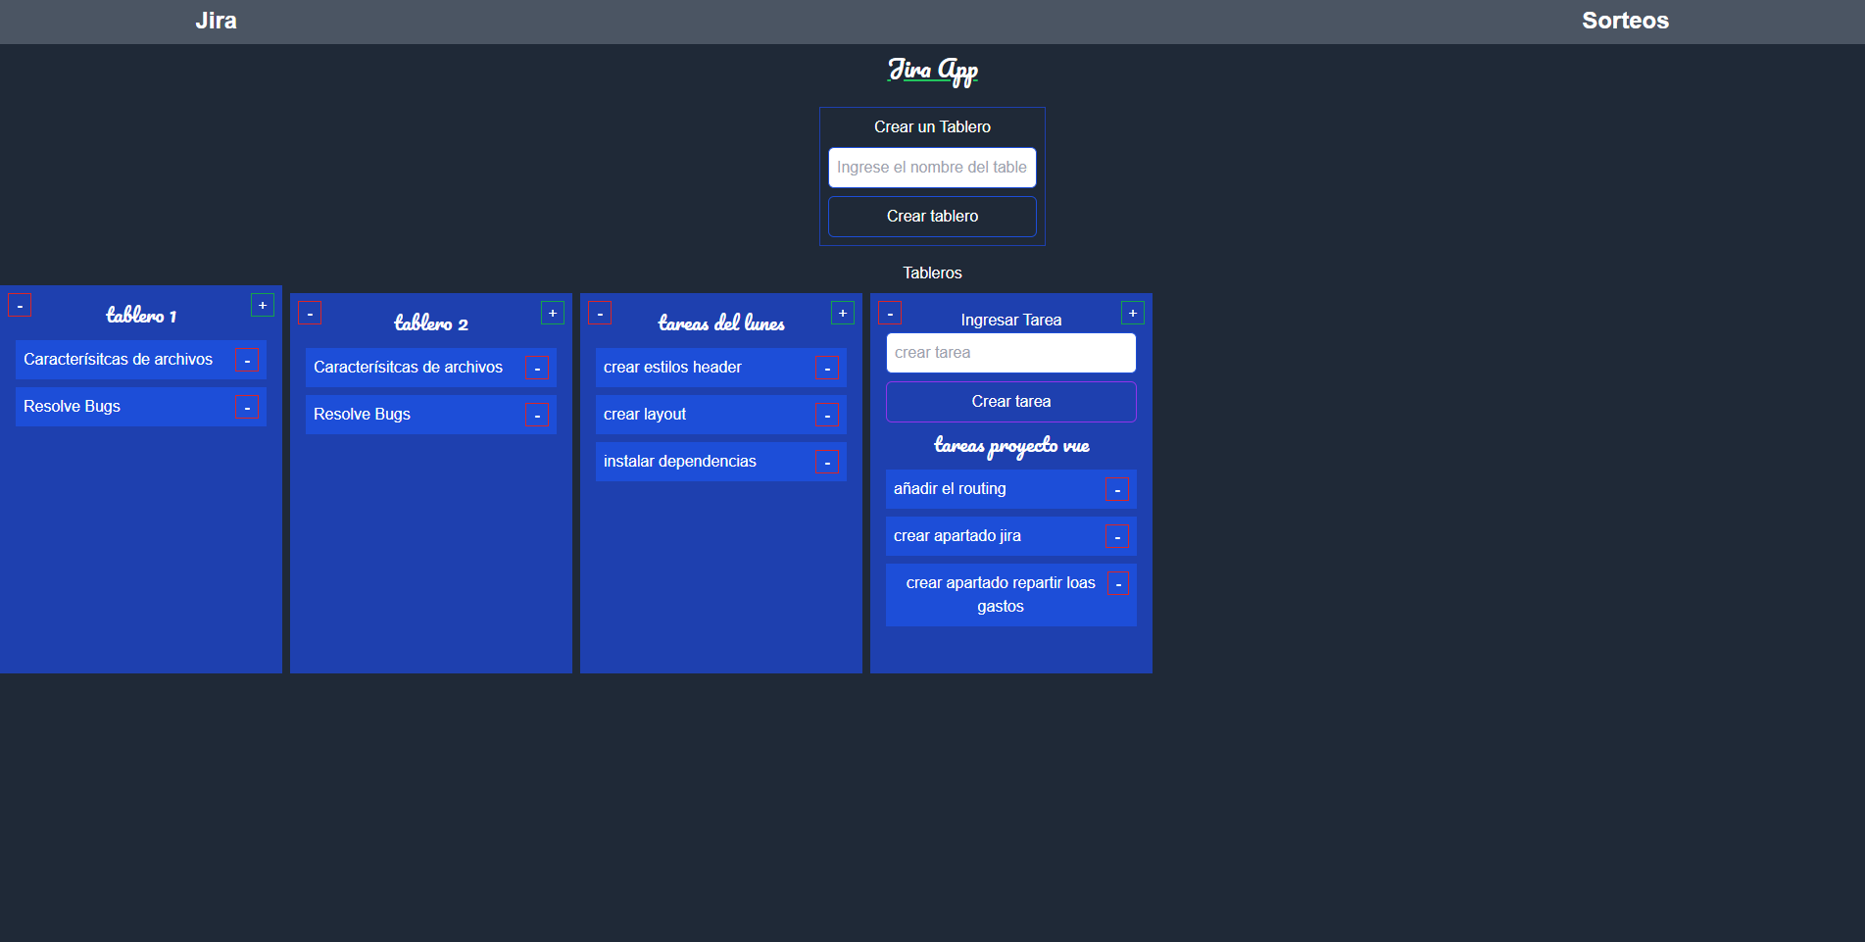The image size is (1865, 942).
Task: Delete the 'instalar dependencias' task
Action: point(827,462)
